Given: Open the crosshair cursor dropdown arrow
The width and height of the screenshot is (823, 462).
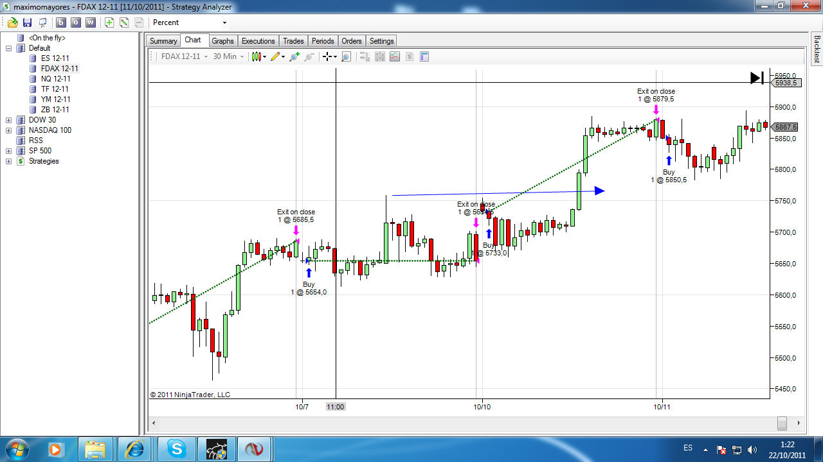Looking at the screenshot, I should coord(335,56).
